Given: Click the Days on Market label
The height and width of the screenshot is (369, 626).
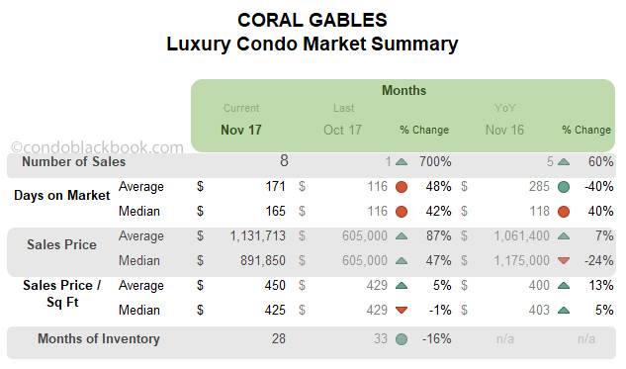Looking at the screenshot, I should click(x=62, y=195).
